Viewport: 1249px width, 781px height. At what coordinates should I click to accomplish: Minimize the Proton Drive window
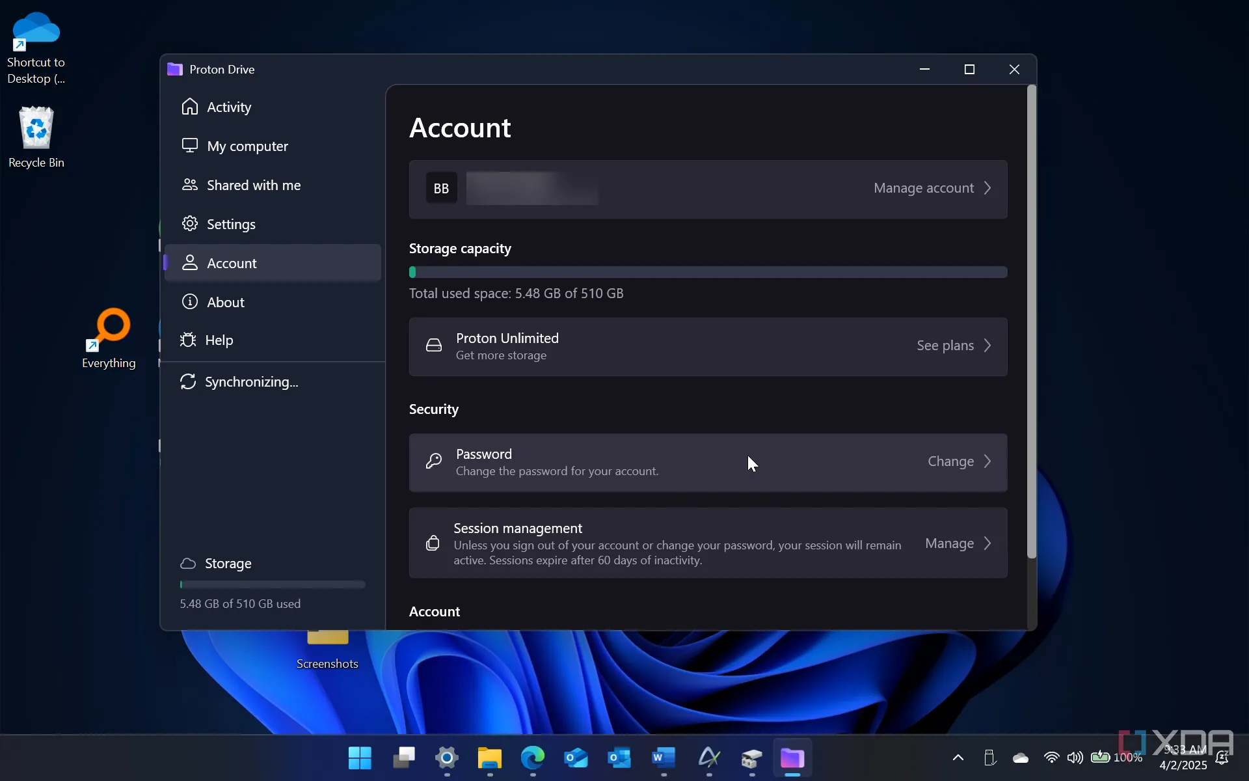point(924,69)
